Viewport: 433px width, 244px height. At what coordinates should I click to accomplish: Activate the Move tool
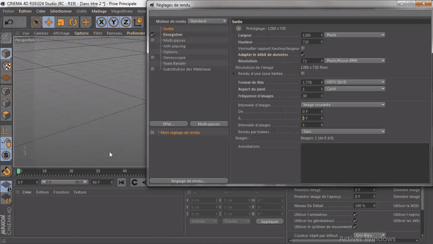tap(49, 22)
